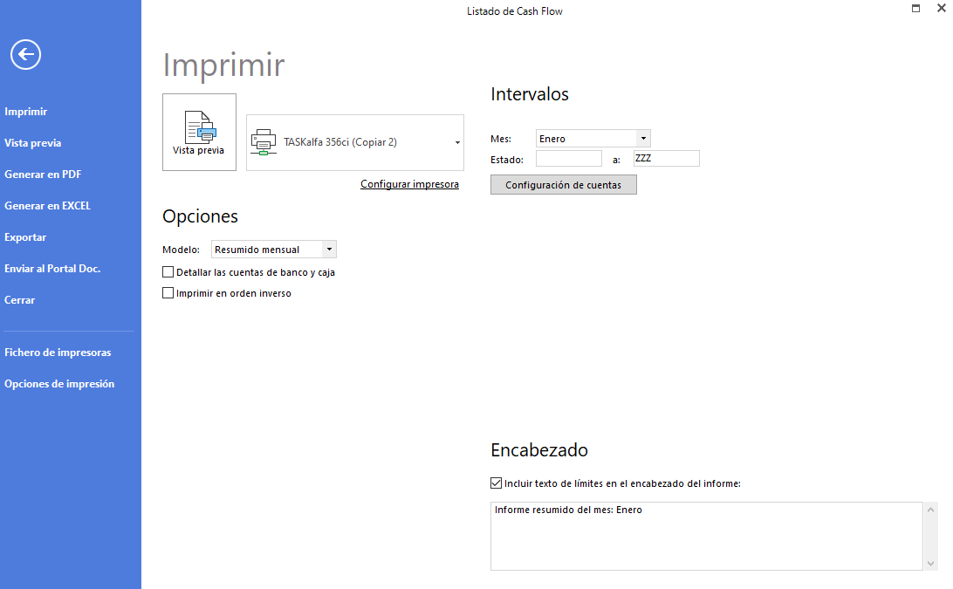Enable Detallar las cuentas de banco y caja
Viewport: 953px width, 589px height.
(168, 272)
